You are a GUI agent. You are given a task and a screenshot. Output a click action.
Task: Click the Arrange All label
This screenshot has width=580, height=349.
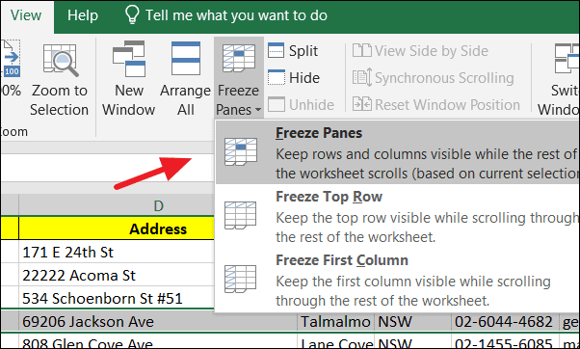click(186, 100)
